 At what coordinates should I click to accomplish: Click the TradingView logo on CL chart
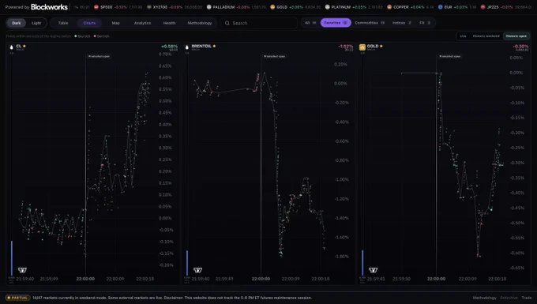22,270
